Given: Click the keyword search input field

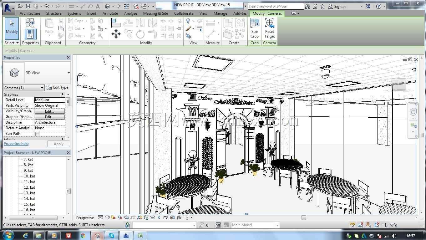Looking at the screenshot, I should [276, 6].
